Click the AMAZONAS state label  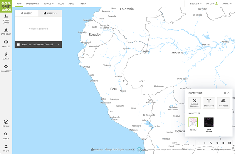tap(177, 53)
